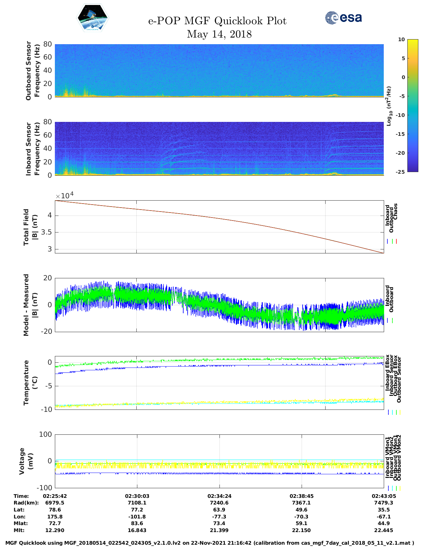Click the red Chaos legend marker
This screenshot has width=424, height=548.
pos(396,241)
